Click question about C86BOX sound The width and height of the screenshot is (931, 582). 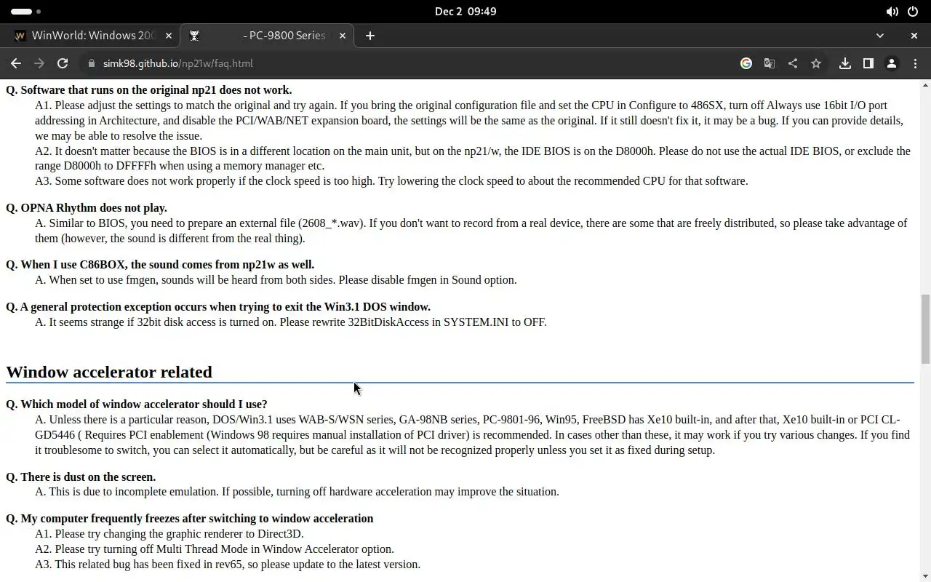pos(160,265)
